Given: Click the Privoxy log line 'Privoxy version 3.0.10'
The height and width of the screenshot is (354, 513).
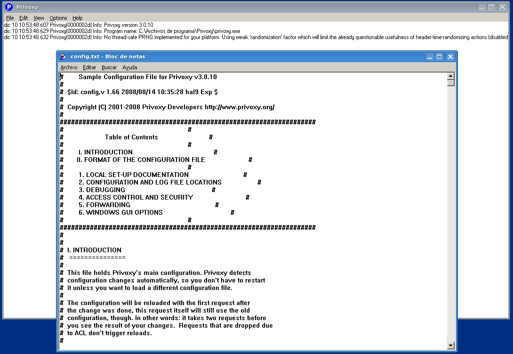Looking at the screenshot, I should 79,25.
